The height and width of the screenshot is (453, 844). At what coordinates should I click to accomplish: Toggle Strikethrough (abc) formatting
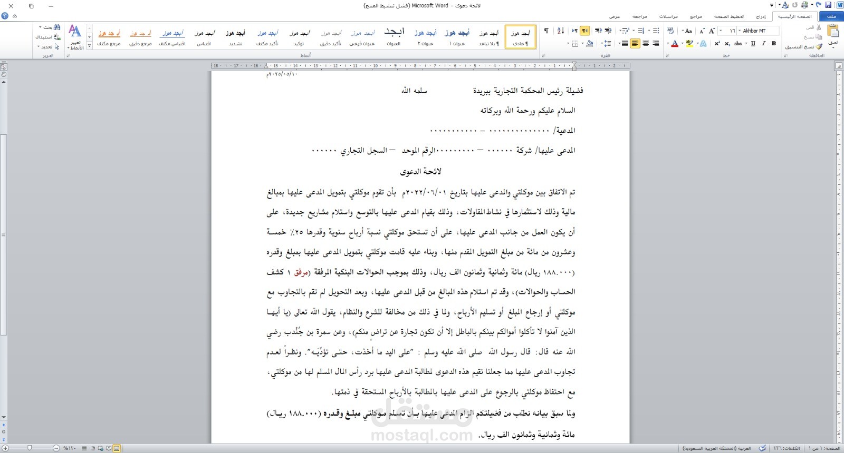click(738, 43)
